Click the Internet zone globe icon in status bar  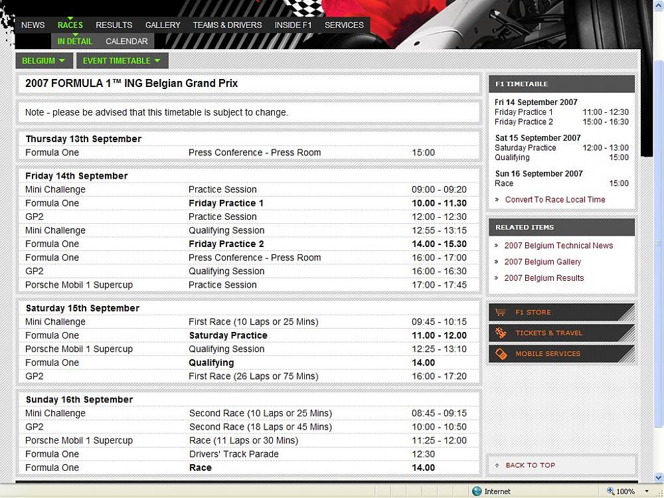(477, 491)
